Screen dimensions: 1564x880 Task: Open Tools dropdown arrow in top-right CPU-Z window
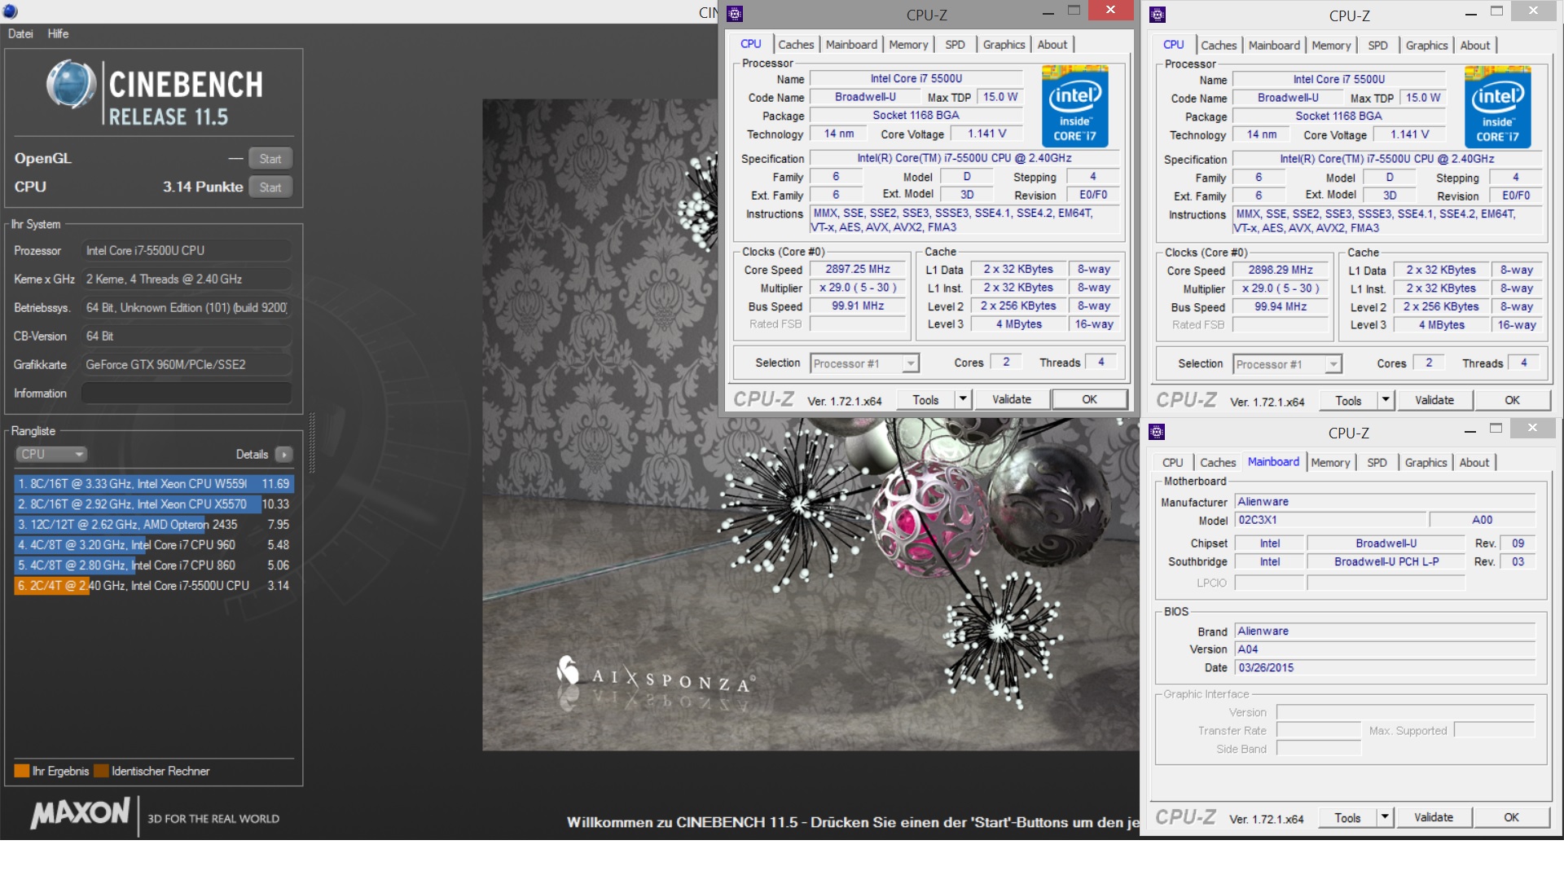pyautogui.click(x=1386, y=400)
